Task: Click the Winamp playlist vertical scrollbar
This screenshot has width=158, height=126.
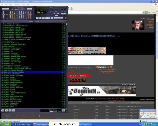Action: tap(66, 66)
